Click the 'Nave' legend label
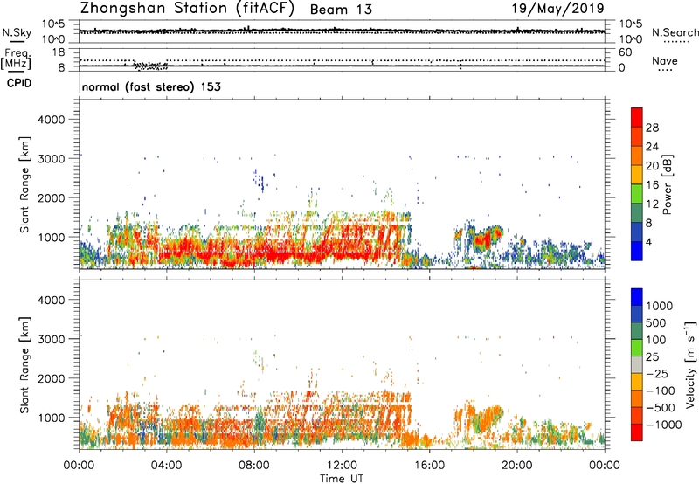699x484 pixels. [664, 61]
